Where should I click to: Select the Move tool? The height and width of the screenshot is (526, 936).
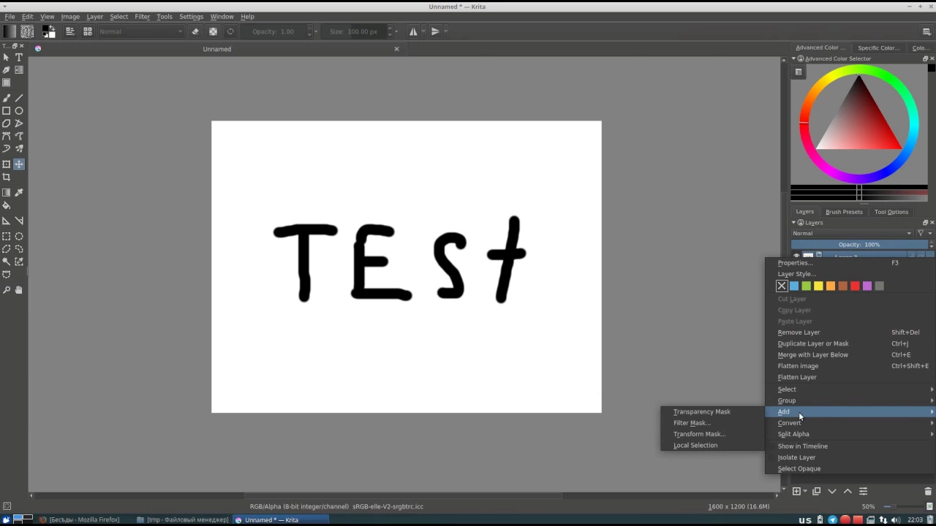click(x=19, y=164)
